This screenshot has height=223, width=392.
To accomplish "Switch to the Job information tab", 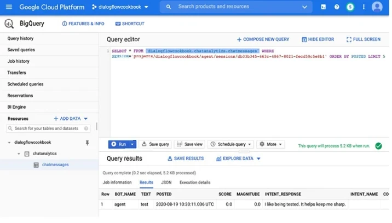I will (x=117, y=183).
